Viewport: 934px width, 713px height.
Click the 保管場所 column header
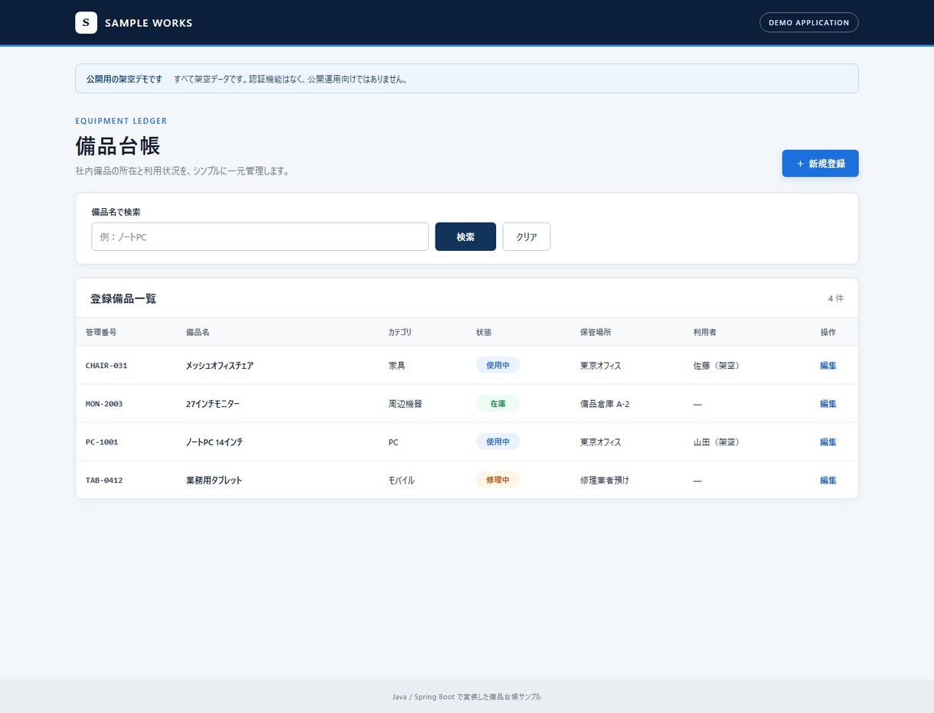tap(596, 332)
